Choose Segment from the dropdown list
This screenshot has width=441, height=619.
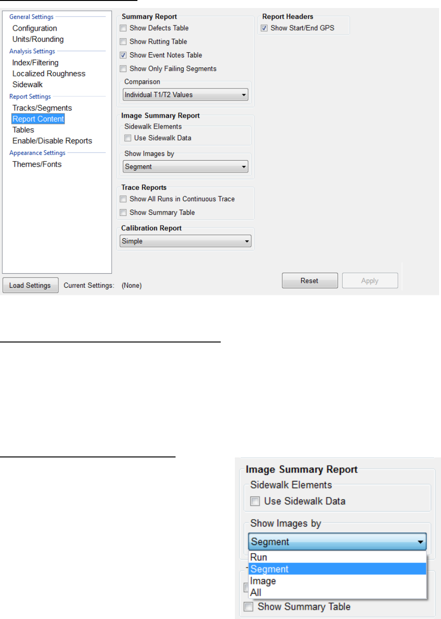[337, 569]
